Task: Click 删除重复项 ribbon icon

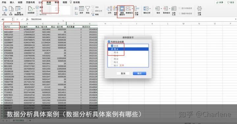Action: click(122, 9)
